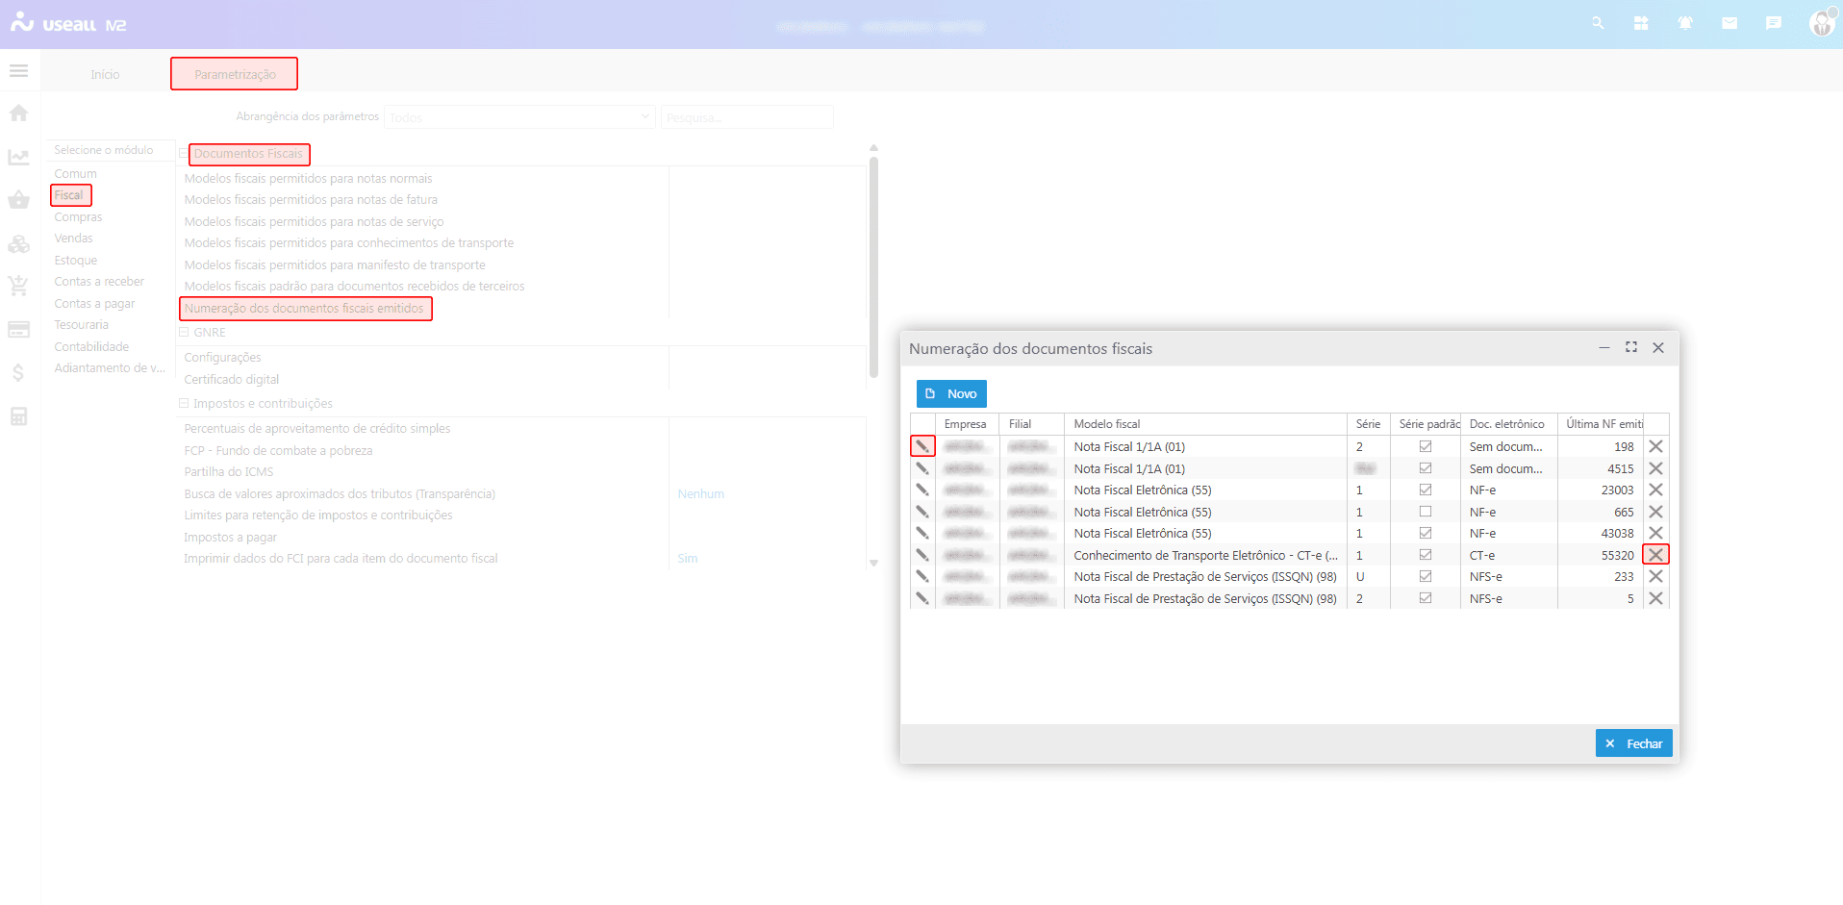Collapse the Impostos e contribuições group
The width and height of the screenshot is (1843, 905).
(x=184, y=404)
